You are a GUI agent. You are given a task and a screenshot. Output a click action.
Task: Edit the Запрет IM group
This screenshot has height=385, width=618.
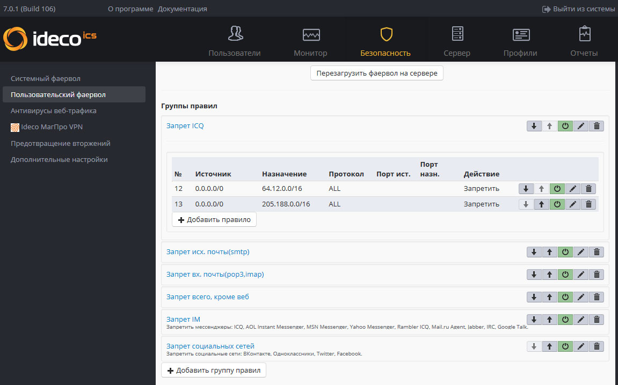click(x=581, y=320)
